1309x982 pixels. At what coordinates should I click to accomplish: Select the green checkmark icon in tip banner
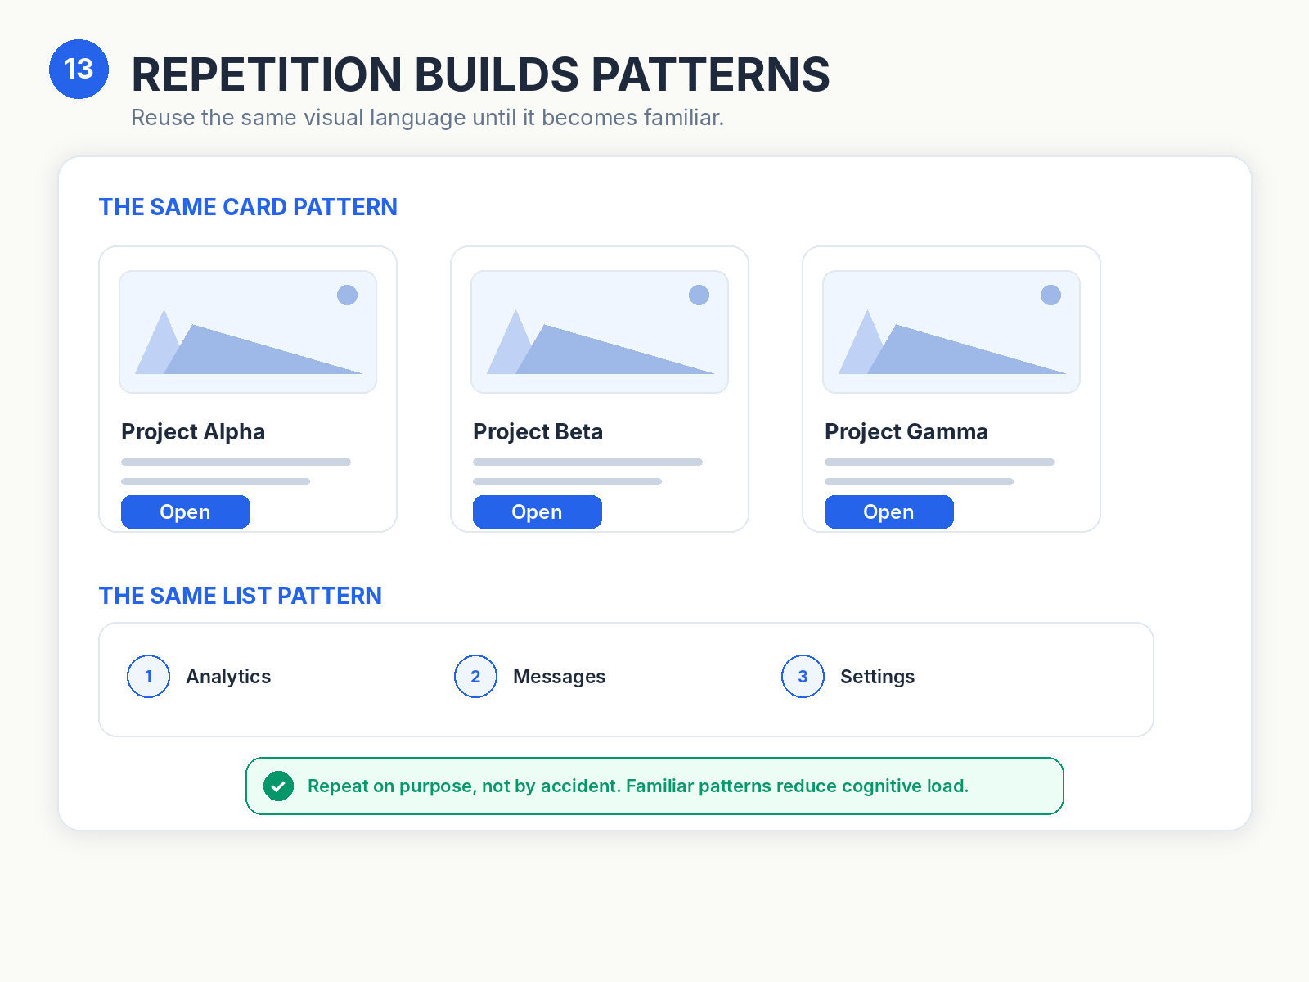[278, 786]
